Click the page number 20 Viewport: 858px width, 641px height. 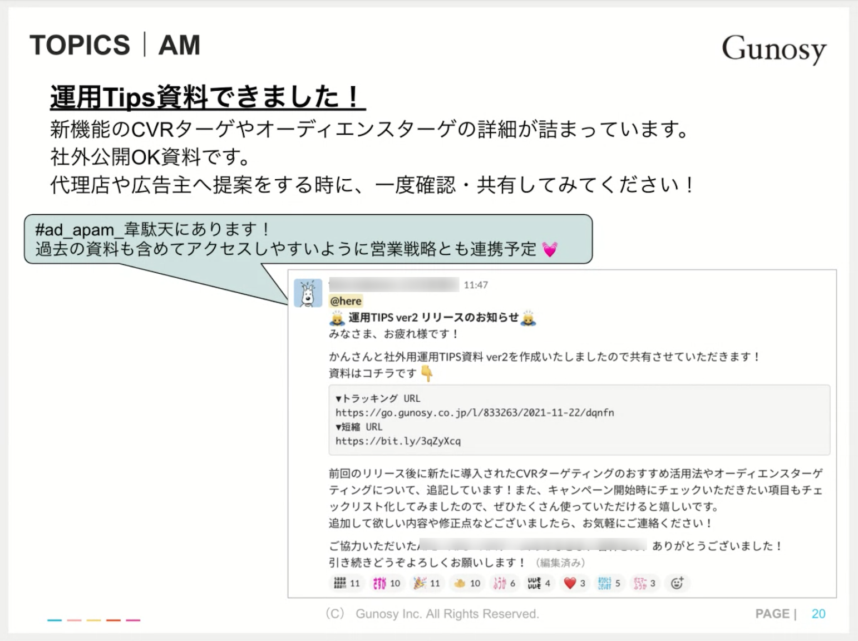pyautogui.click(x=818, y=614)
